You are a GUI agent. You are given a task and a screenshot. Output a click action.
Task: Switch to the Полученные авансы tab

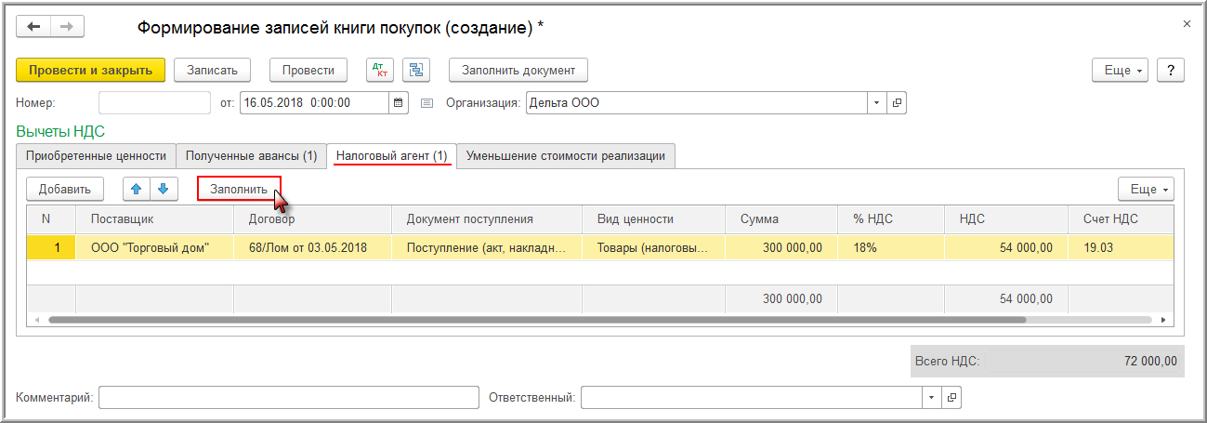point(251,156)
